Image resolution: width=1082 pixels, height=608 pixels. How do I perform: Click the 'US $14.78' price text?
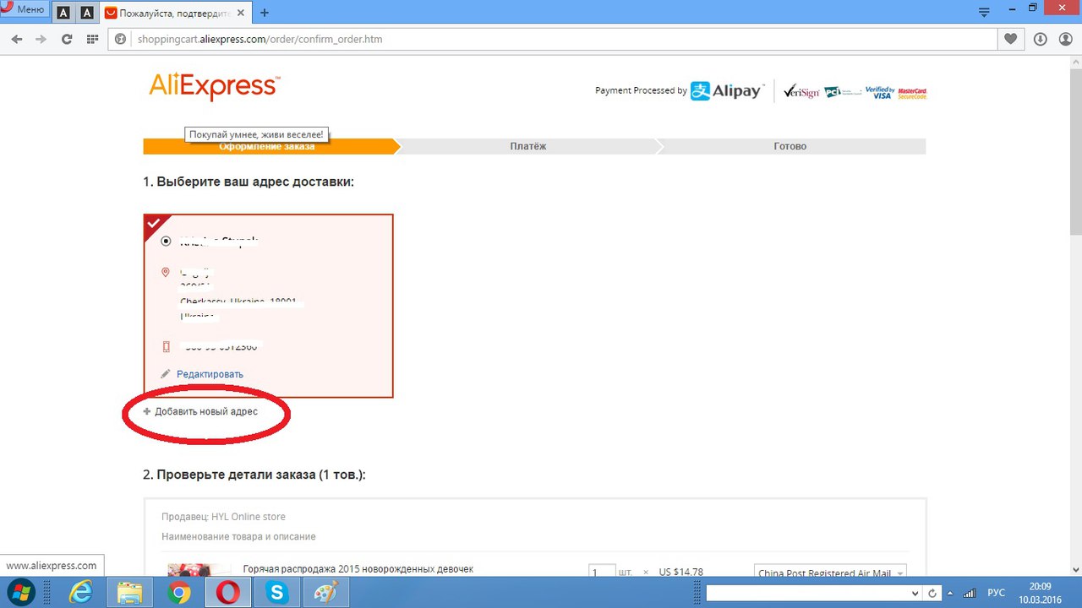point(680,572)
